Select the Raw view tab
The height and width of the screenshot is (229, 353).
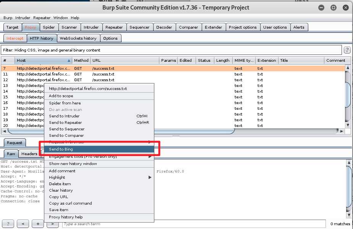point(11,154)
